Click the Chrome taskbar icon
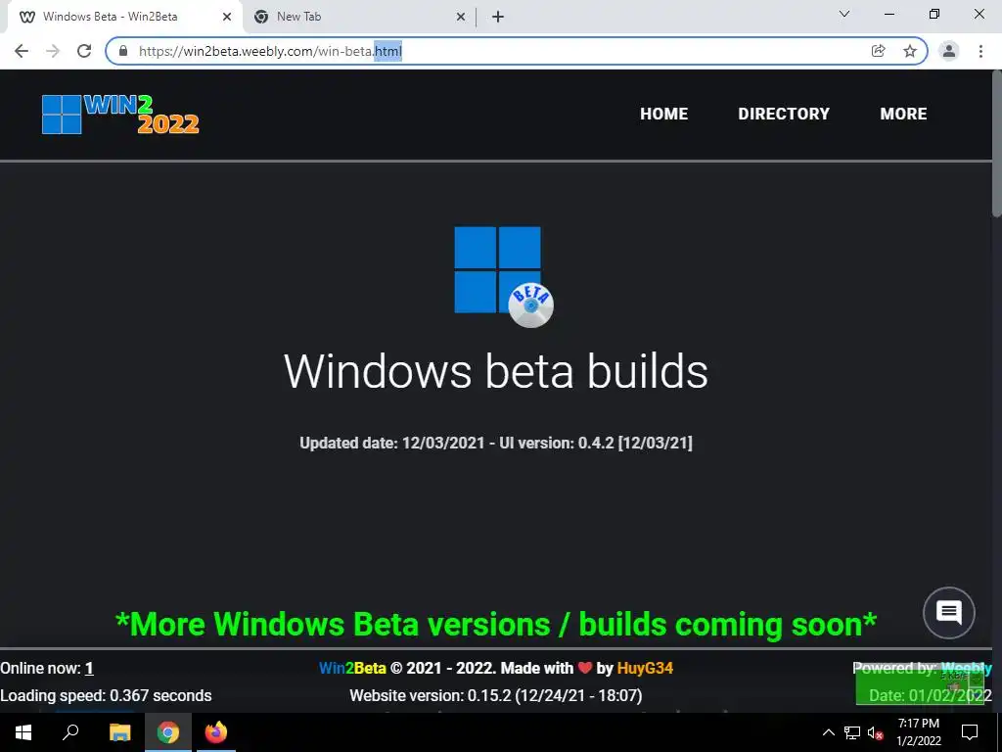 168,732
